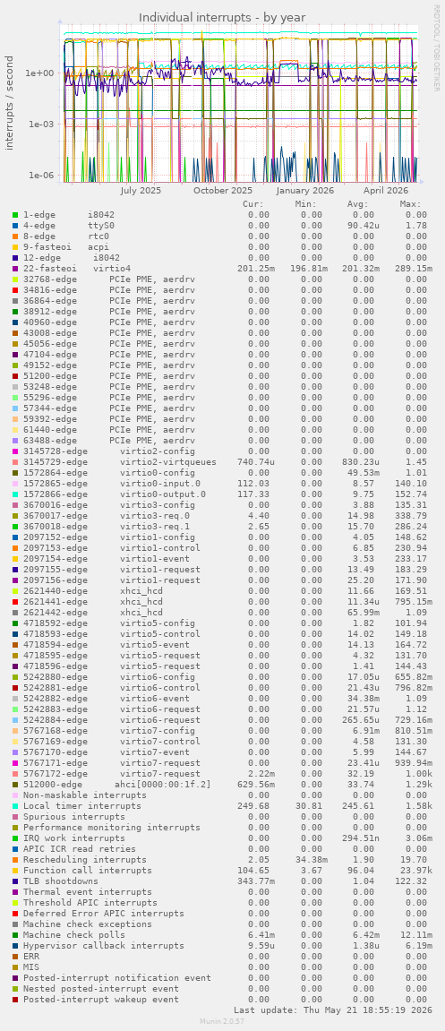Viewport: 445px width, 1031px height.
Task: Click the Function call interrupts color swatch
Action: [x=15, y=871]
